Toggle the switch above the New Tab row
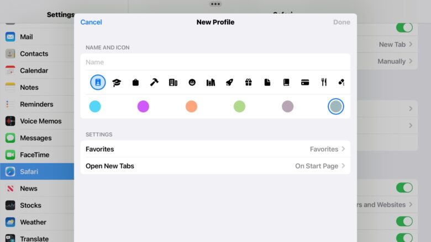This screenshot has width=431, height=242. pyautogui.click(x=404, y=28)
